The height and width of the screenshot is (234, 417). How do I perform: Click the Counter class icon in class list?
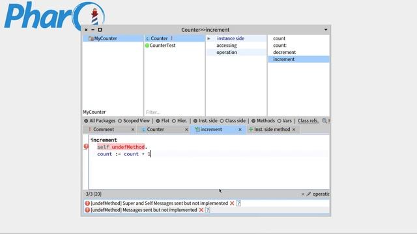pyautogui.click(x=147, y=38)
